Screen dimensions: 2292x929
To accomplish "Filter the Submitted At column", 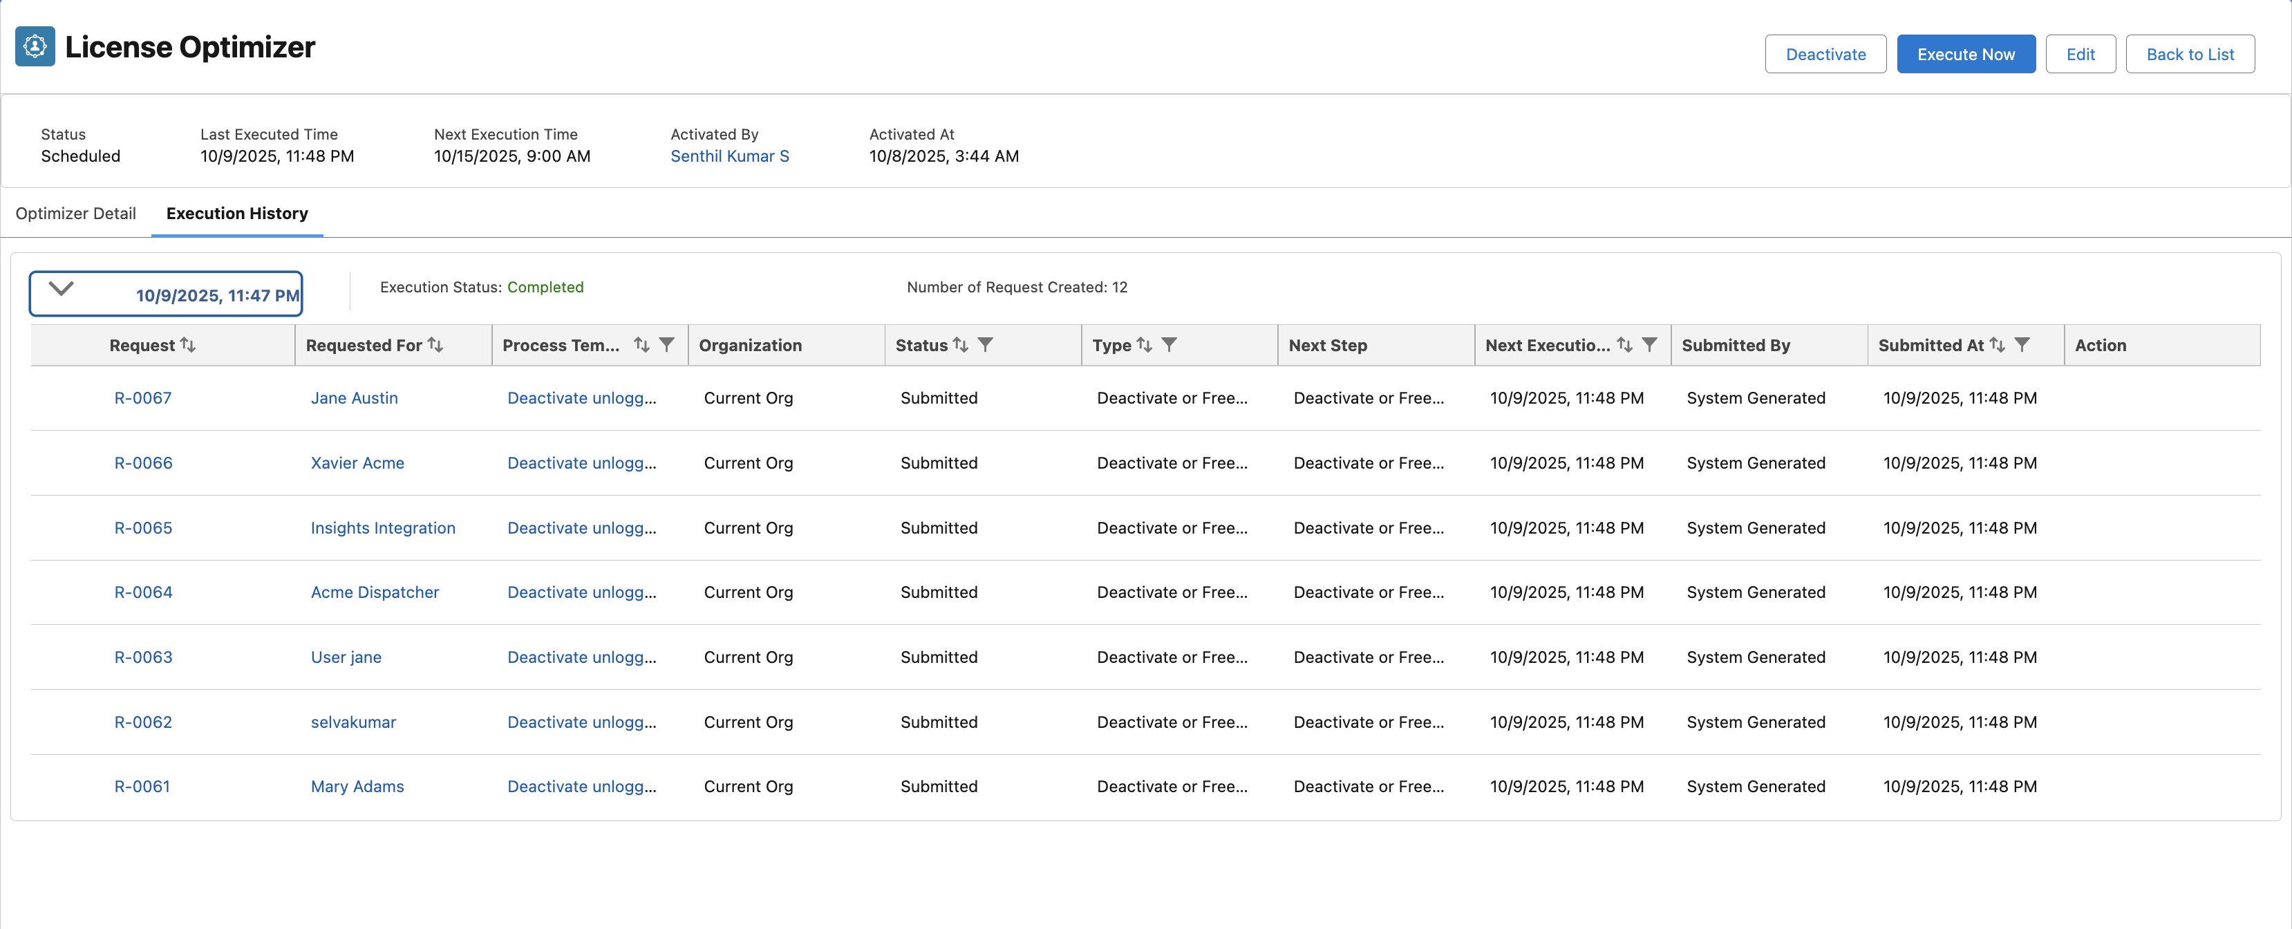I will pos(2022,344).
